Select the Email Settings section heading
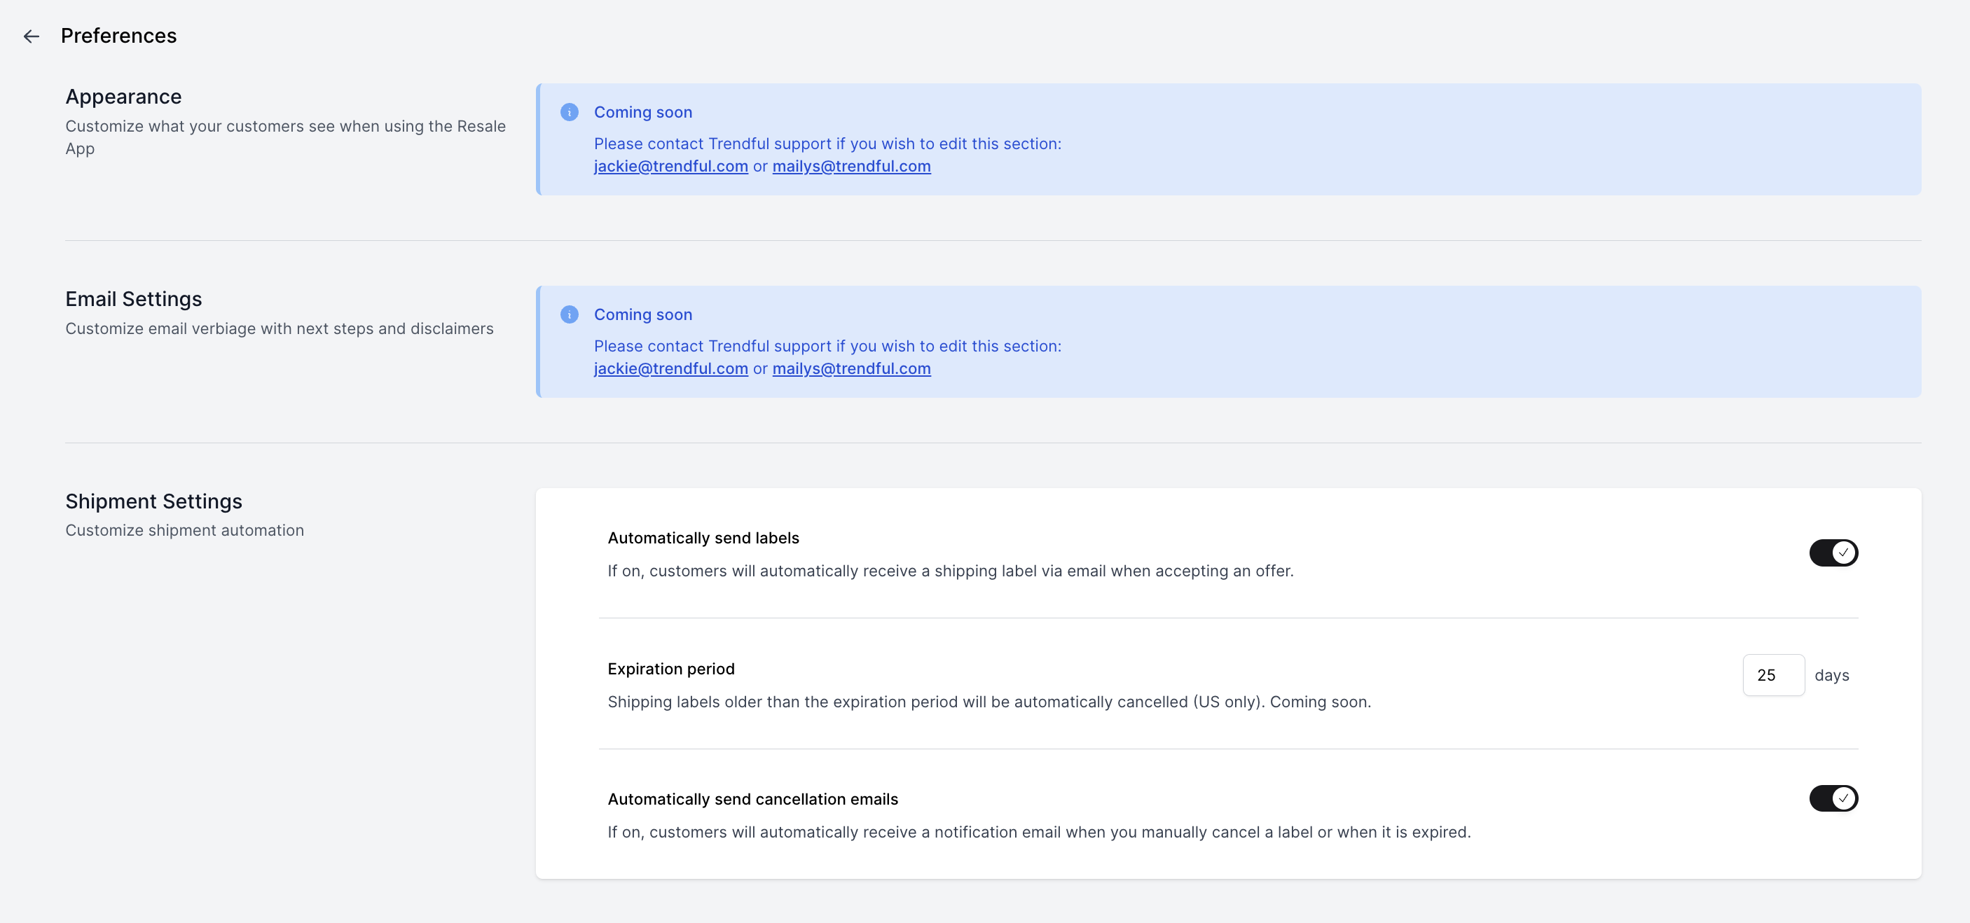Image resolution: width=1970 pixels, height=923 pixels. pyautogui.click(x=134, y=299)
